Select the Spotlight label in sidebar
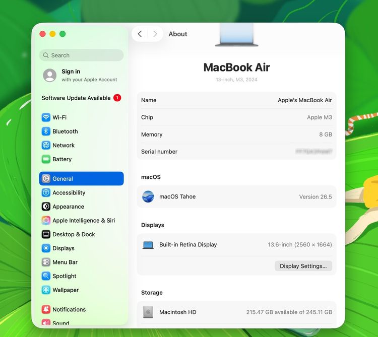 click(x=65, y=276)
